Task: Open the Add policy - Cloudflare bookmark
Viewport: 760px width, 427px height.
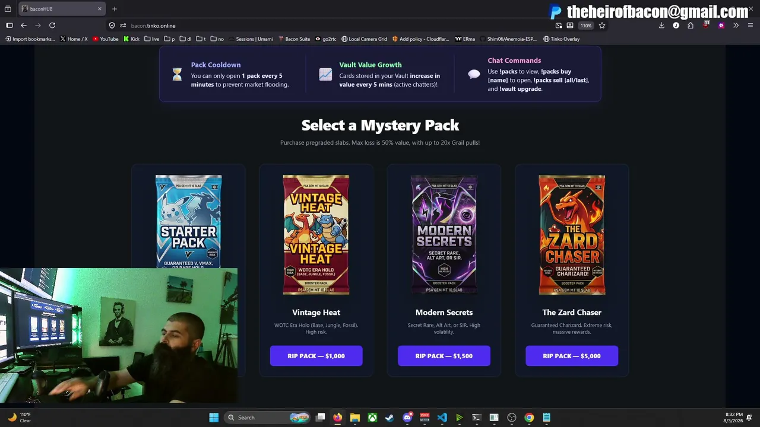Action: click(420, 39)
